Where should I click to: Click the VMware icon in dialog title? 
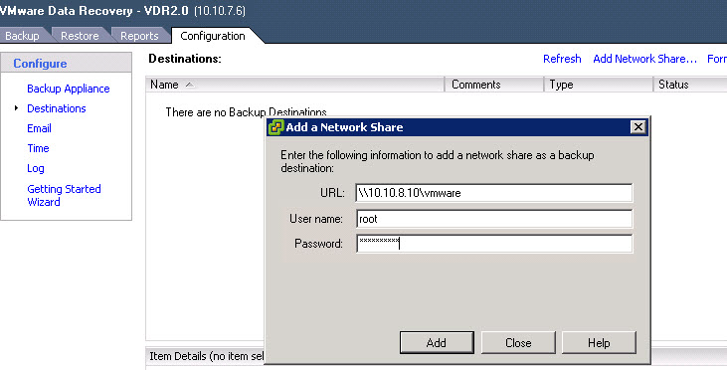[275, 127]
